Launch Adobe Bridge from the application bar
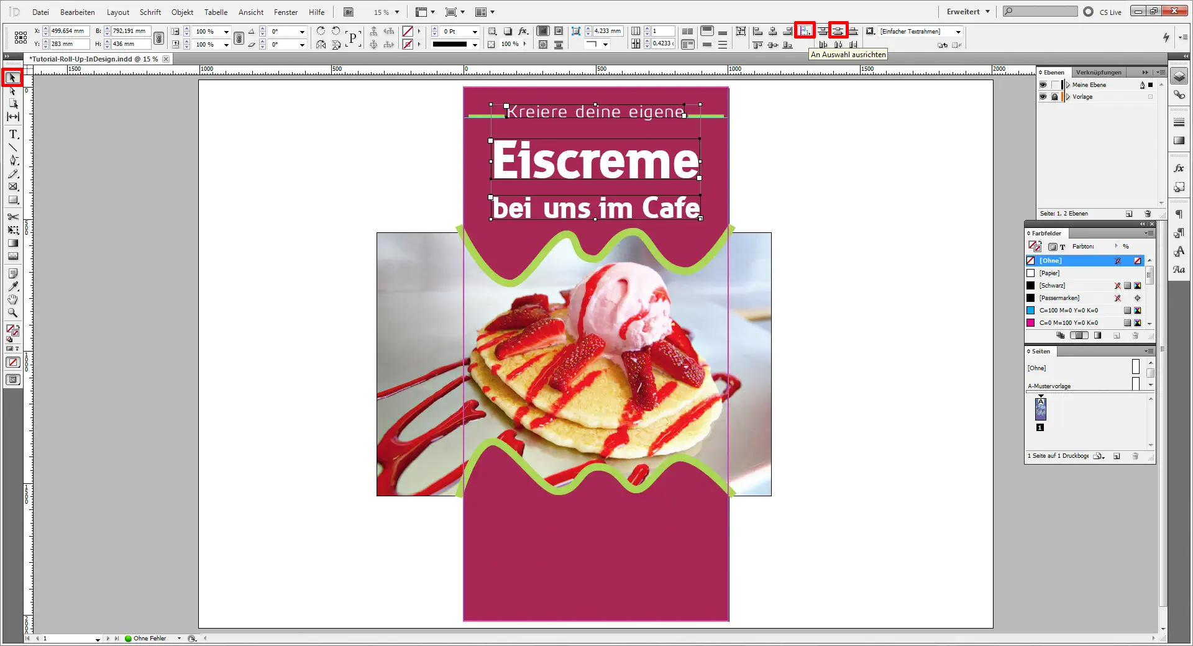 click(x=348, y=12)
